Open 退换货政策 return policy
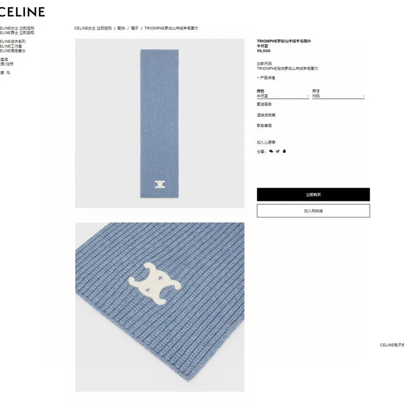404x404 pixels. coord(266,115)
